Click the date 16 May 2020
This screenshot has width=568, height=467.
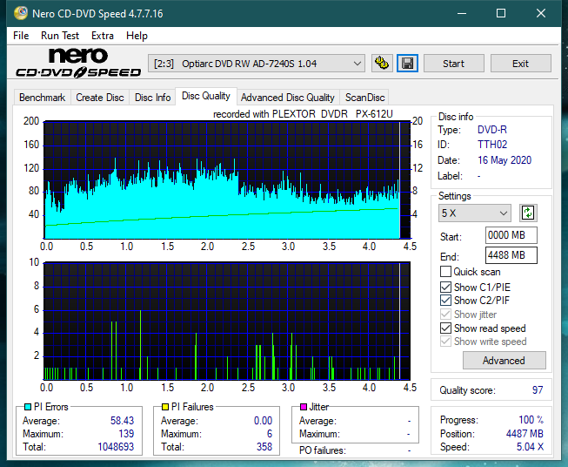point(505,160)
